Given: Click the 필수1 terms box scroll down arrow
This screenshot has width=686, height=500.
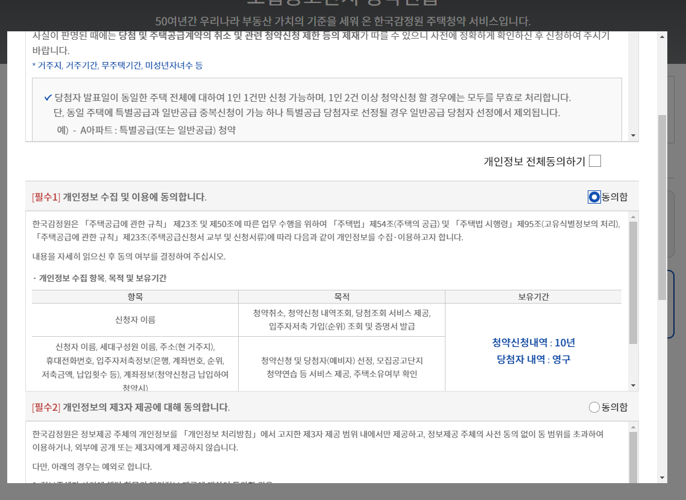Looking at the screenshot, I should pyautogui.click(x=633, y=386).
